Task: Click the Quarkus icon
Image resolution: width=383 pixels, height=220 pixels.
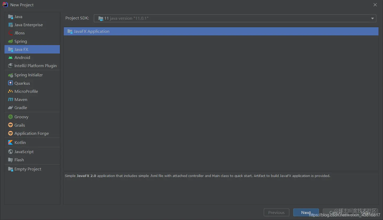Action: coord(11,83)
